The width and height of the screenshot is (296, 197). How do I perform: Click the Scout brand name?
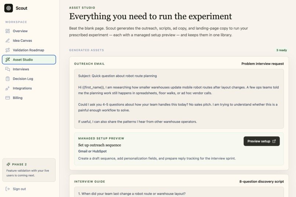[x=22, y=8]
